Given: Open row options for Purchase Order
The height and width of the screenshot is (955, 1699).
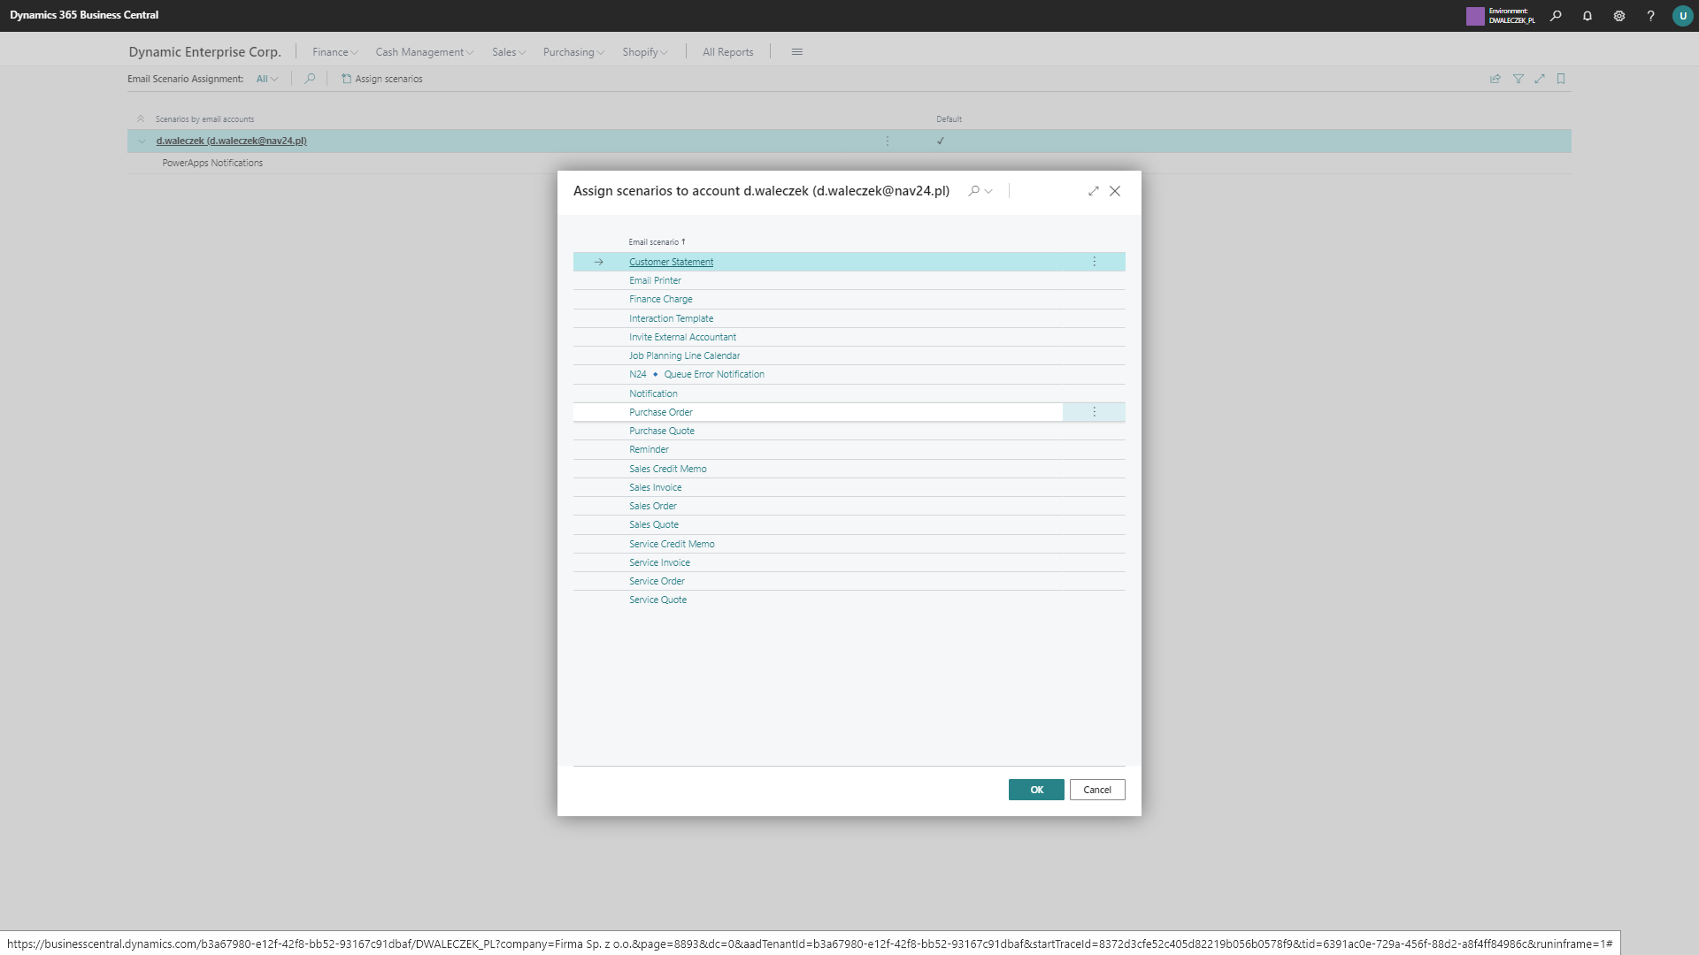Looking at the screenshot, I should click(1095, 412).
